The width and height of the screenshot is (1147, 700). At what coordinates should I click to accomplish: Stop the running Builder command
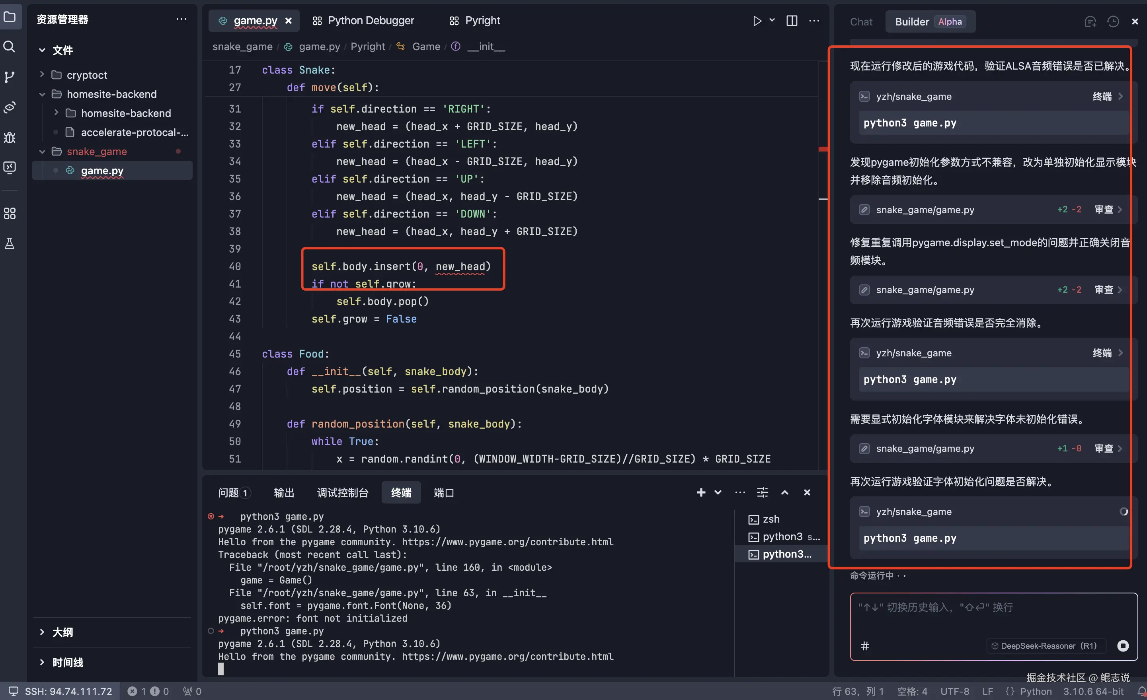point(1123,646)
